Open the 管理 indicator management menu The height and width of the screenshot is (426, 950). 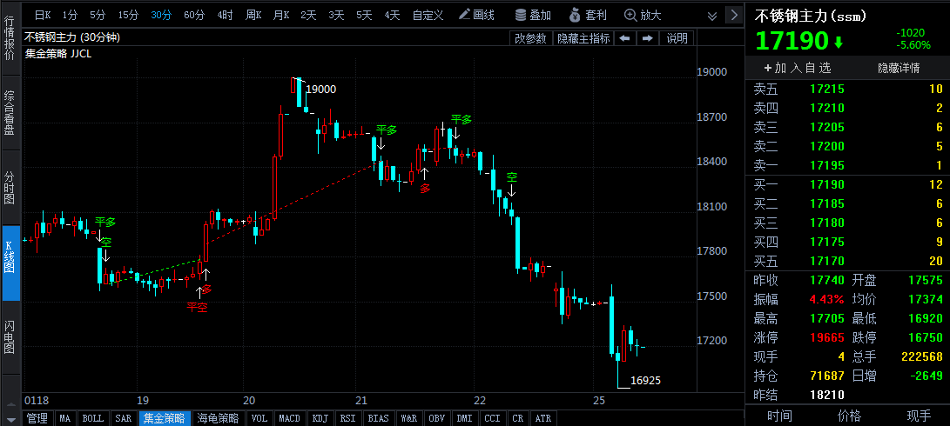[x=37, y=418]
